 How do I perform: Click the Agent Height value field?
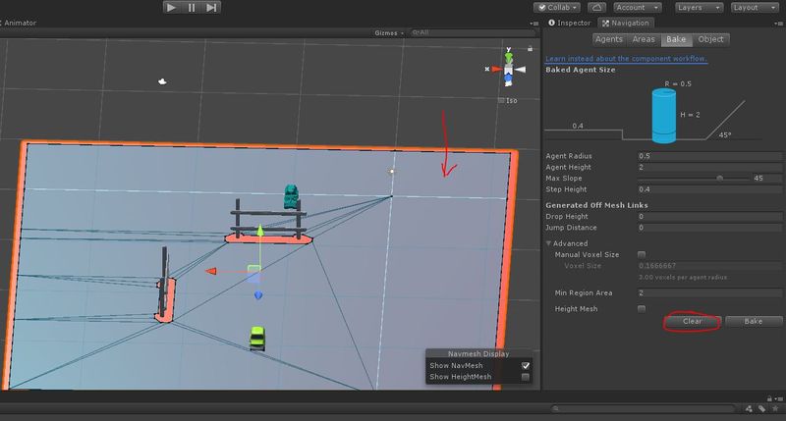coord(708,167)
